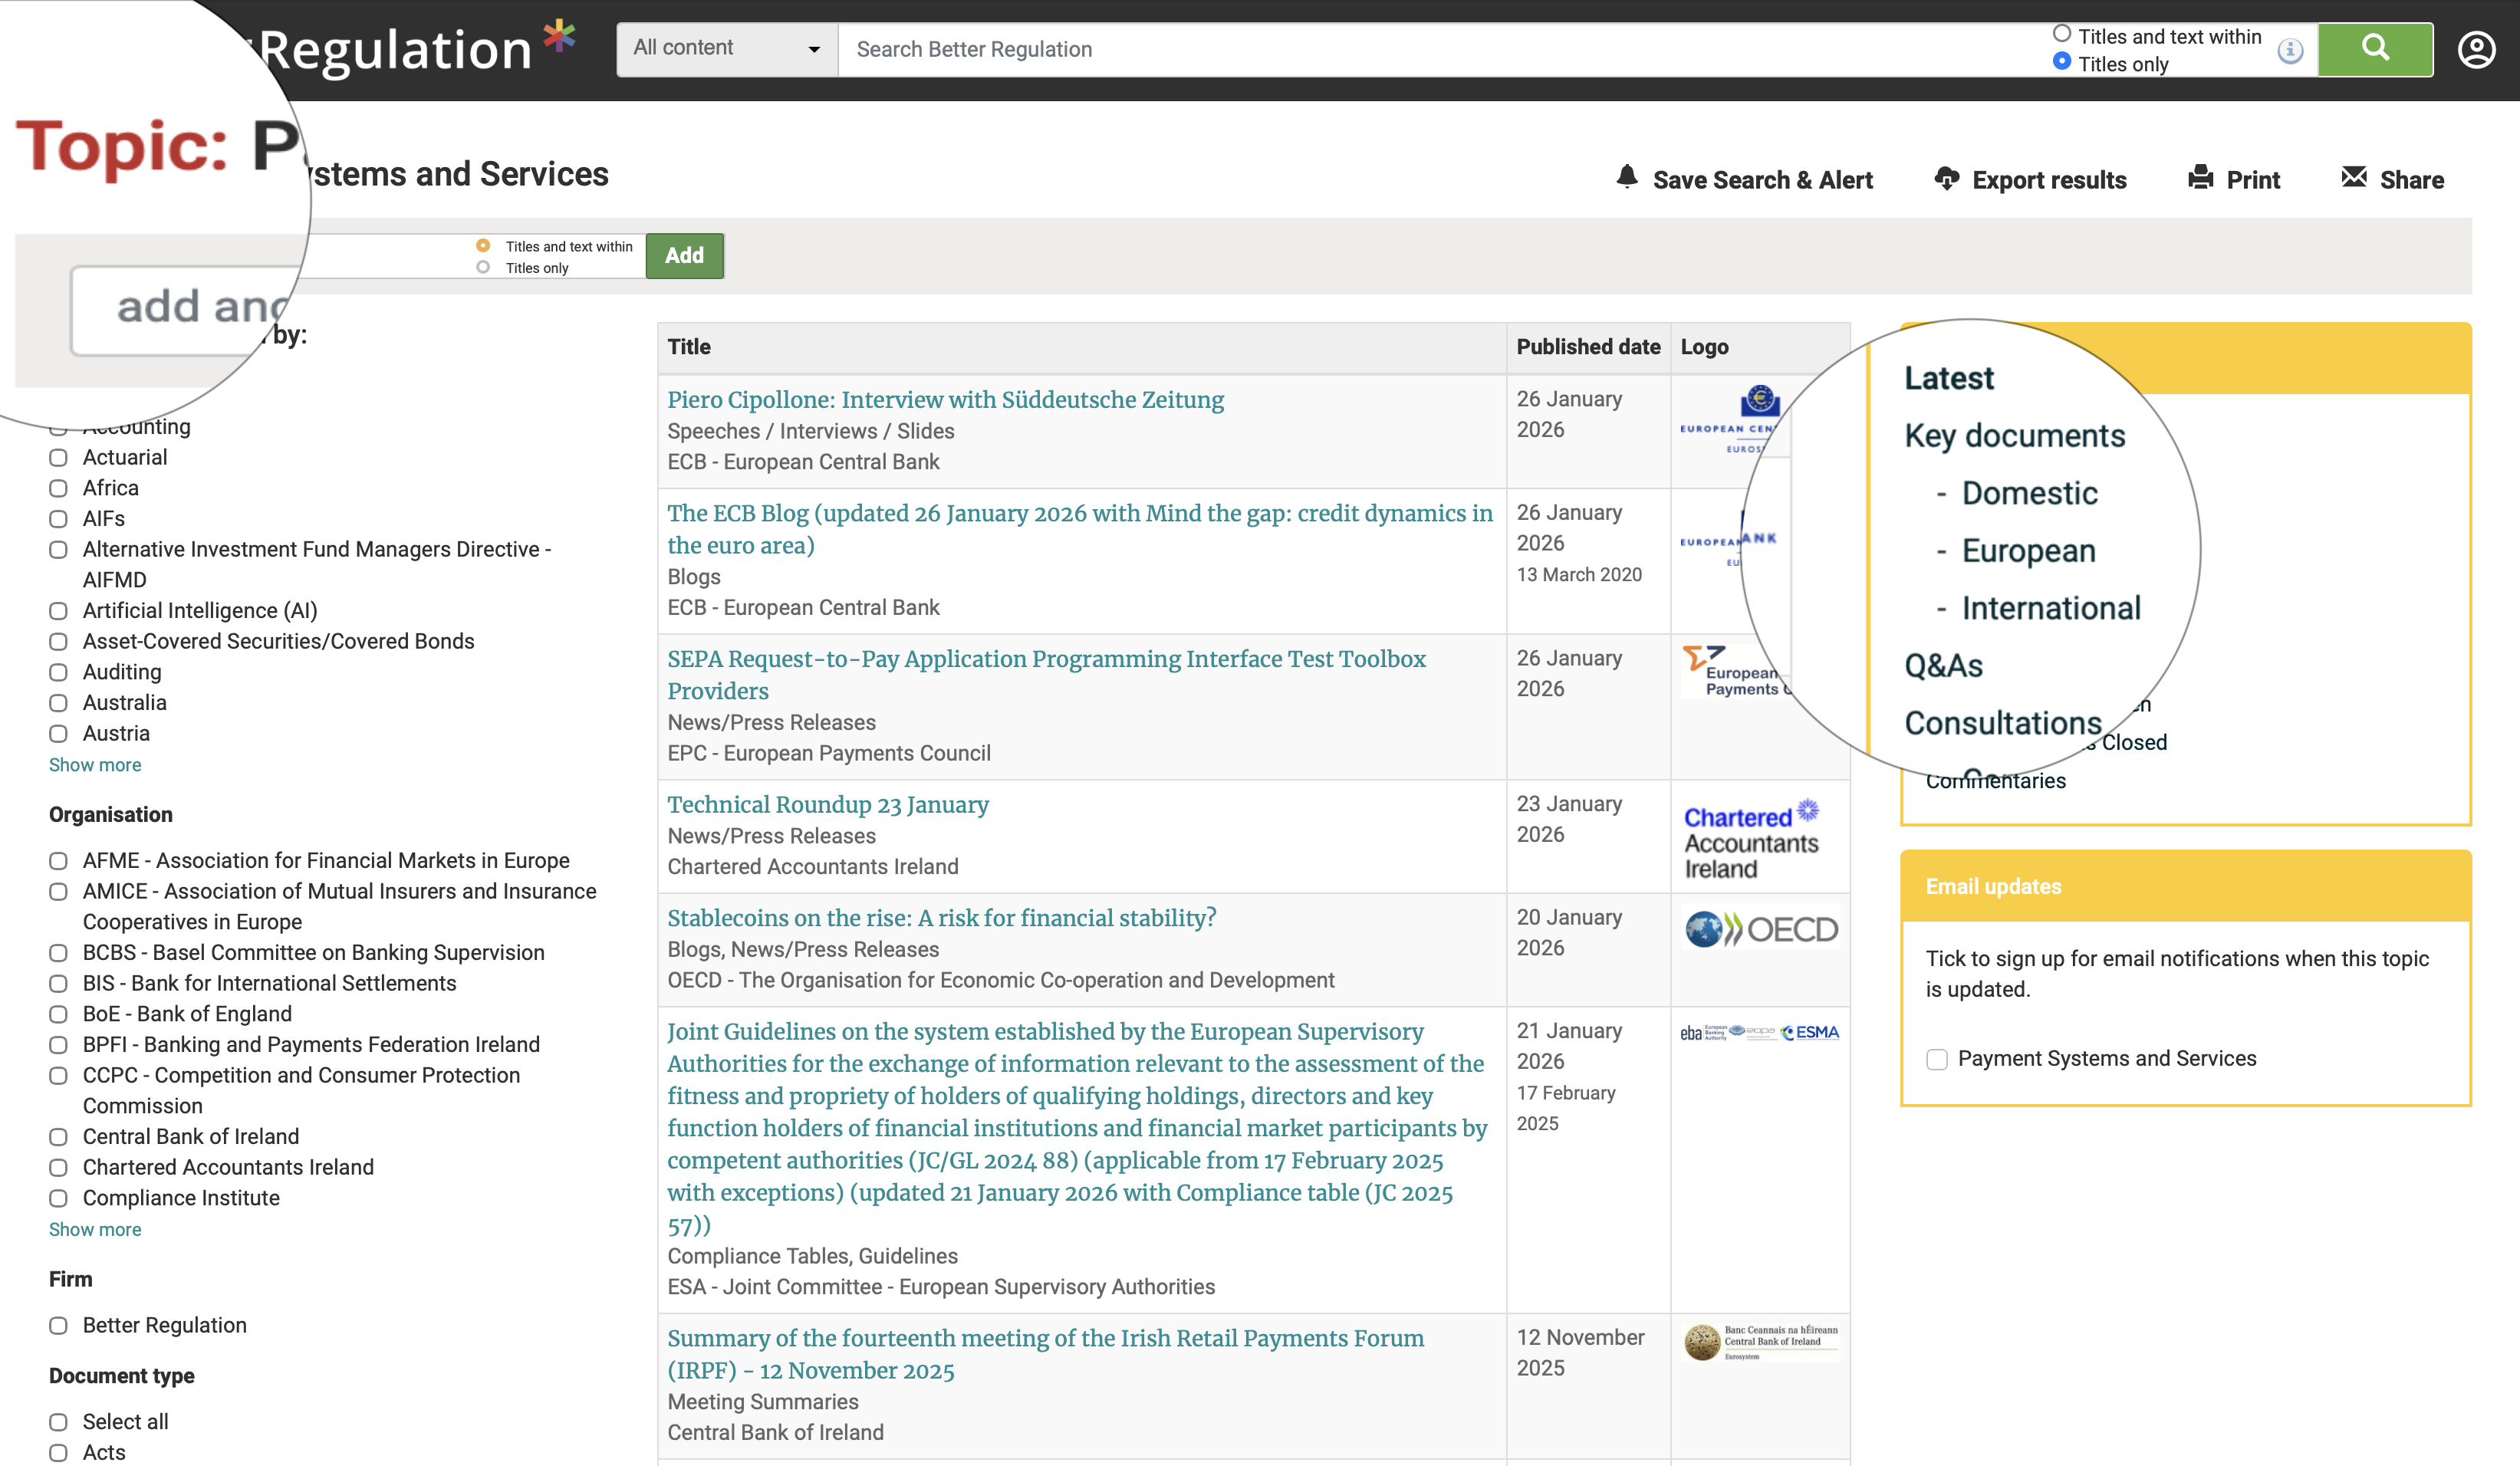
Task: Click the Search Better Regulation input field
Action: (x=1400, y=49)
